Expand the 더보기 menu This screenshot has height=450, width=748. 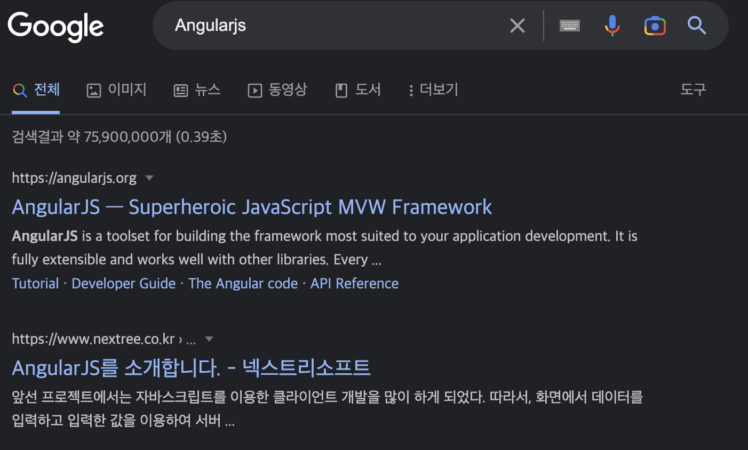tap(433, 90)
